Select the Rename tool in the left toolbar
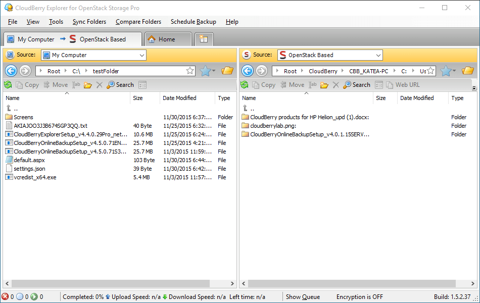 point(77,84)
